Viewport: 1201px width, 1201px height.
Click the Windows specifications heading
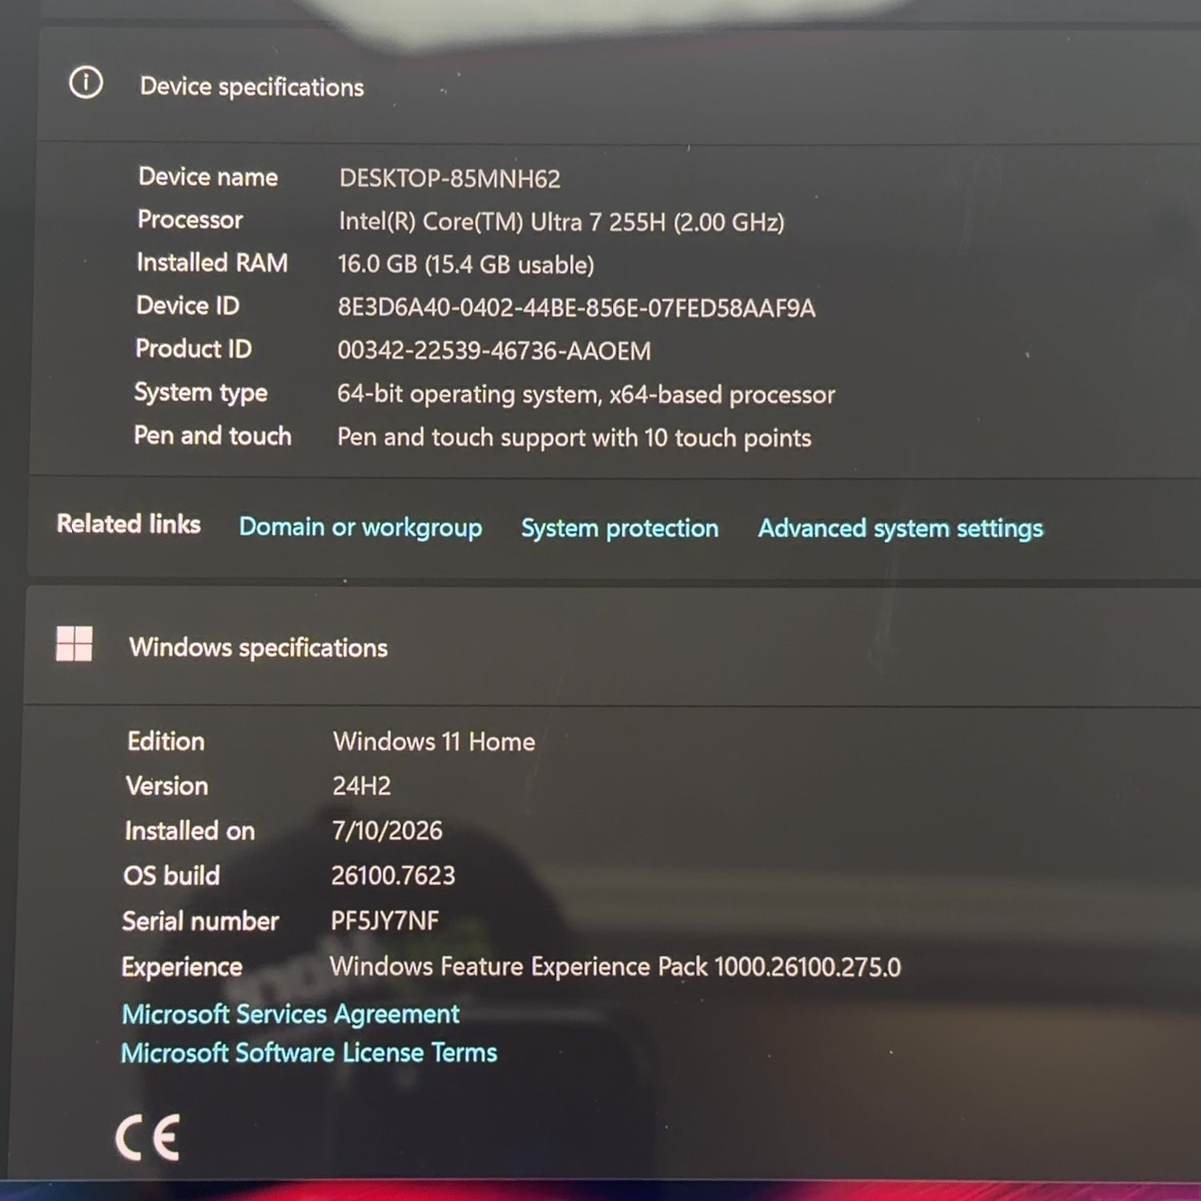pyautogui.click(x=259, y=647)
